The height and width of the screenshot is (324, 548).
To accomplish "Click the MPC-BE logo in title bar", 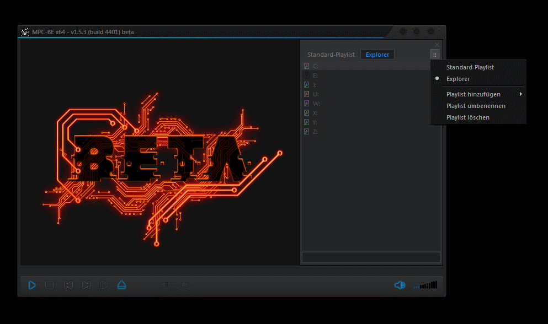I will pyautogui.click(x=25, y=32).
